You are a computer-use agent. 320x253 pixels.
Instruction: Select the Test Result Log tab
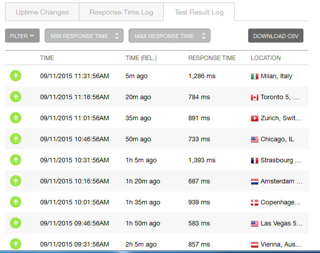coord(199,12)
